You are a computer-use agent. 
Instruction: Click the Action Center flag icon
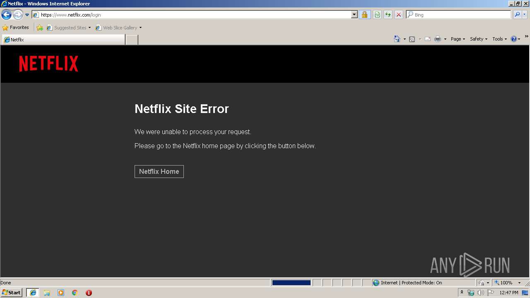coord(491,293)
